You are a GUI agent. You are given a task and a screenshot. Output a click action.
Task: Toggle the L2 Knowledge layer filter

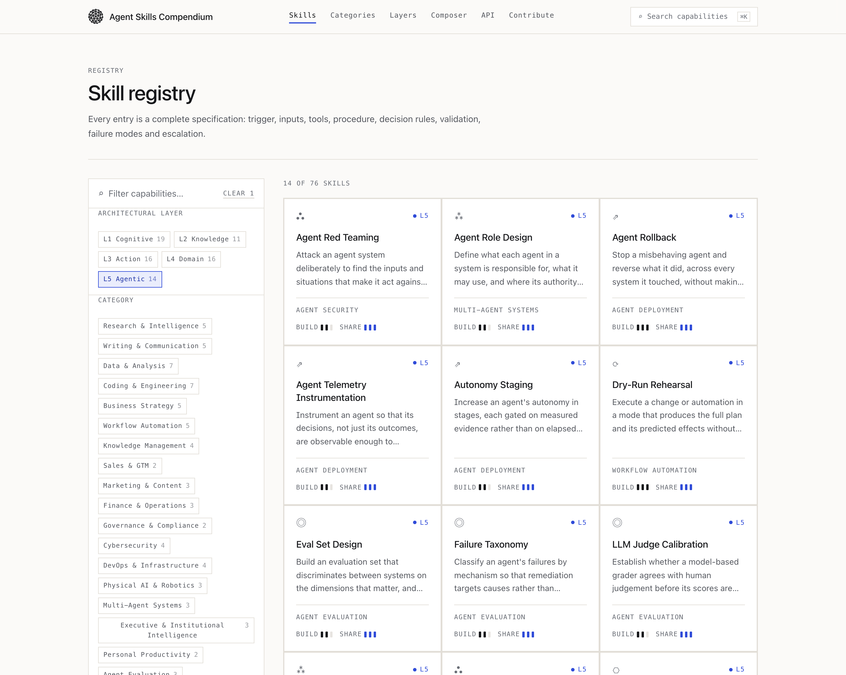coord(210,239)
